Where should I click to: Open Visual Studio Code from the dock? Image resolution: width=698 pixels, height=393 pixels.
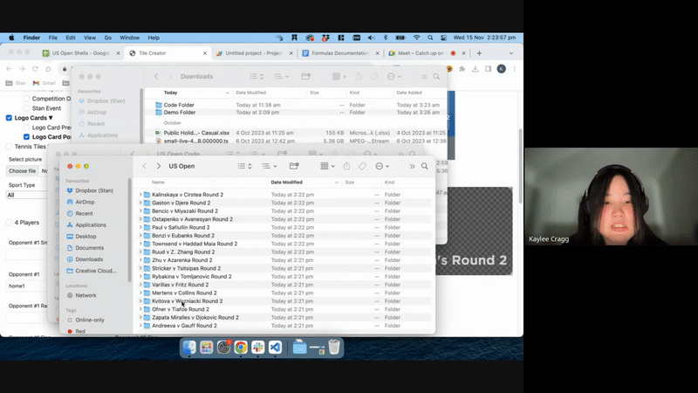273,348
